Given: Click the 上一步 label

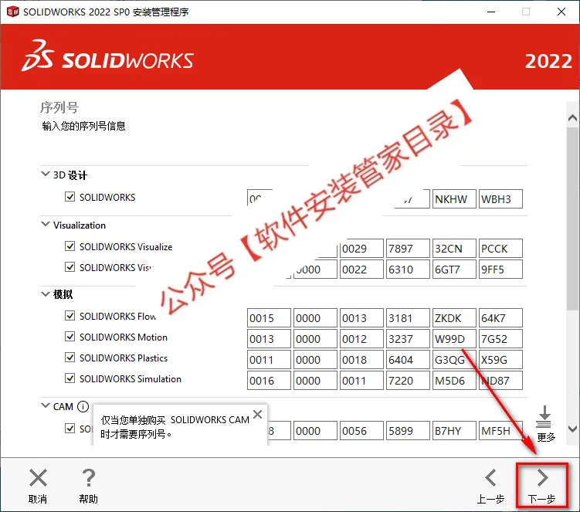Looking at the screenshot, I should 490,499.
